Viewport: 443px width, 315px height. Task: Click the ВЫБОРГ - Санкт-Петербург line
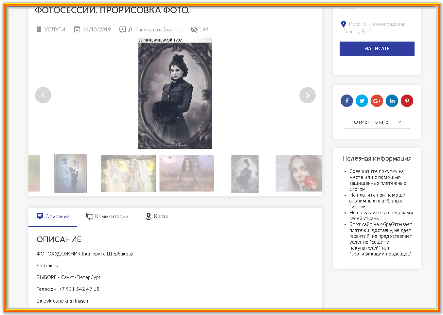point(69,277)
